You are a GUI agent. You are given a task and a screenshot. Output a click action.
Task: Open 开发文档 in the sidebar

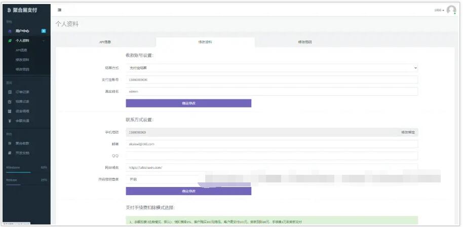click(22, 153)
